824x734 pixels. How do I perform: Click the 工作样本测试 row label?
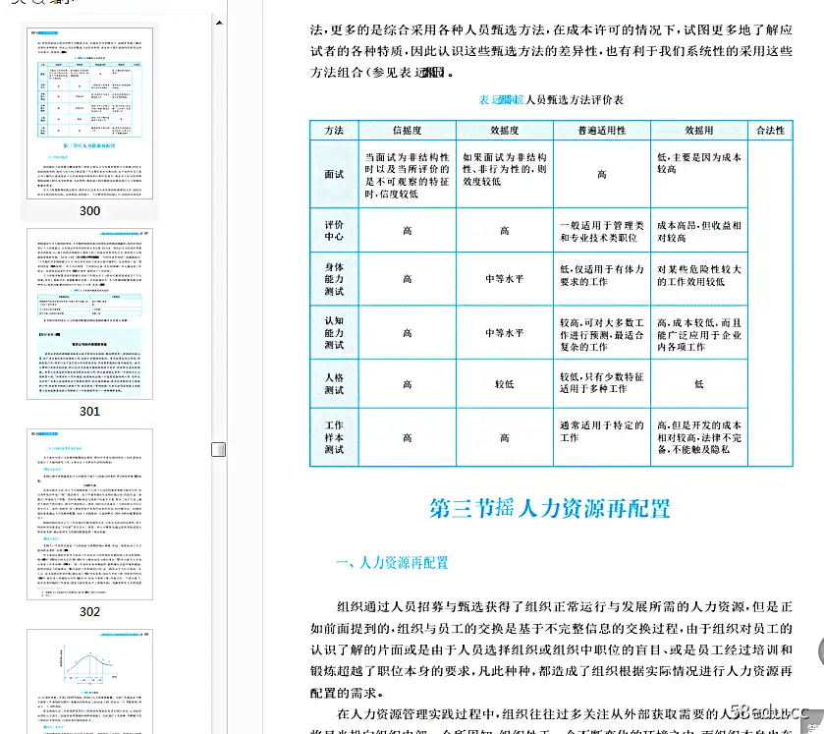pos(334,437)
